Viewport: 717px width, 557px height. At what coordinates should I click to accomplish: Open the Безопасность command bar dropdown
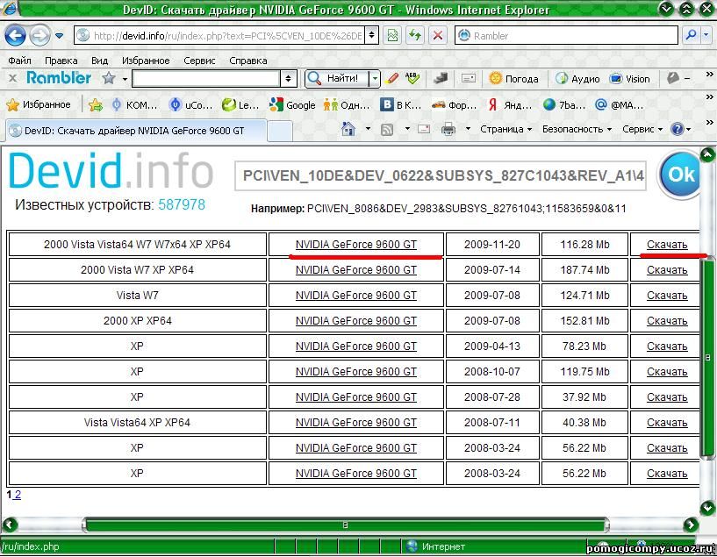pyautogui.click(x=577, y=129)
